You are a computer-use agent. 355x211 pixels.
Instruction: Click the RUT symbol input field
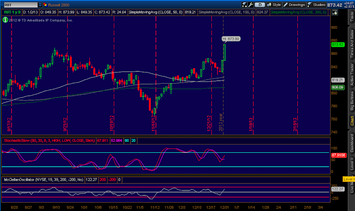[21, 5]
